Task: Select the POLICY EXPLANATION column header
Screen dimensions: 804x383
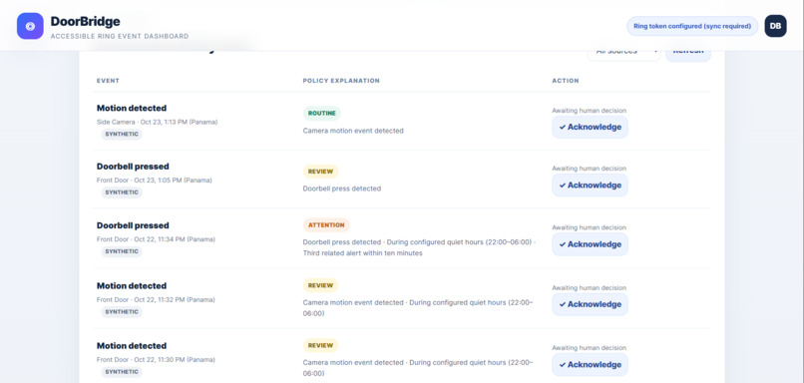Action: tap(341, 81)
